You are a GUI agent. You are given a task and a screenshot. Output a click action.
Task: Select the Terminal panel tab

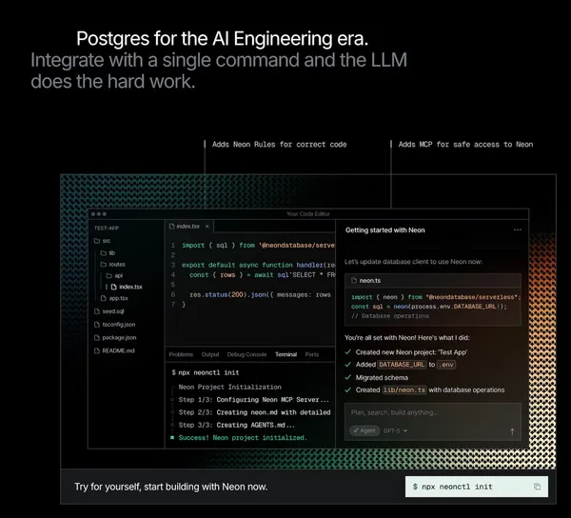pos(285,354)
